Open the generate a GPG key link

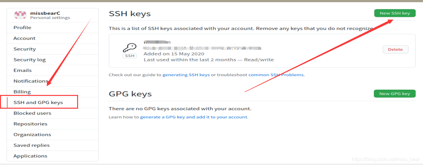click(194, 117)
